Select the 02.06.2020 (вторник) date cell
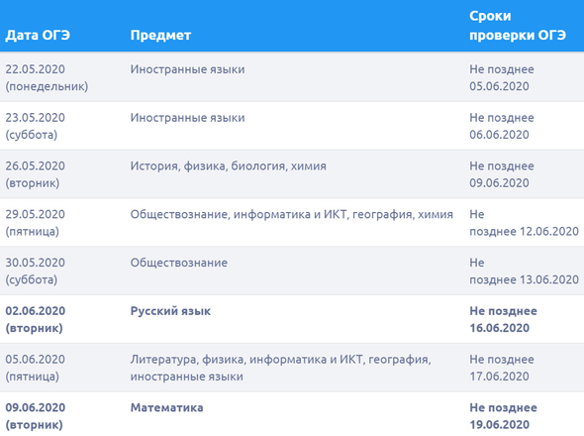Viewport: 584px width, 436px height. click(x=35, y=319)
